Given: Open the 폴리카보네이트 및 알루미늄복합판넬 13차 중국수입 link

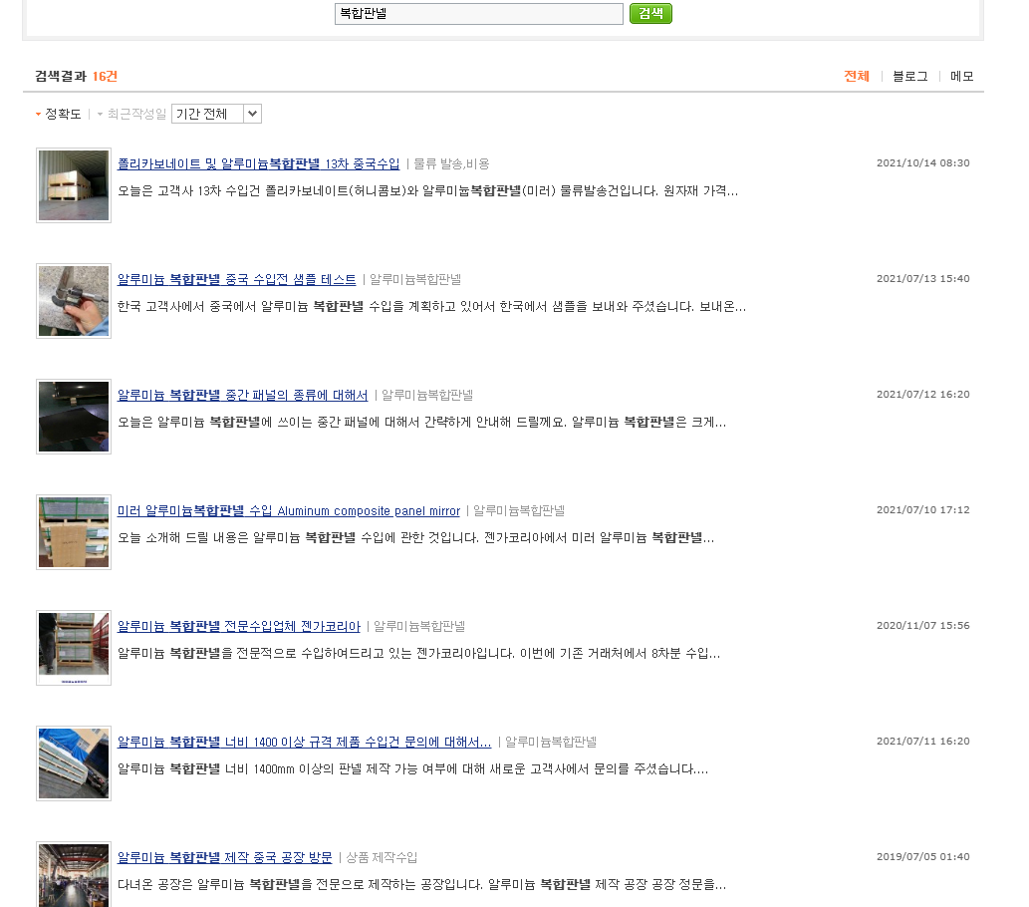Looking at the screenshot, I should tap(258, 163).
